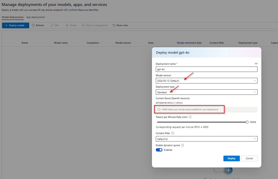Click the Delete trash toolbar item

[71, 25]
